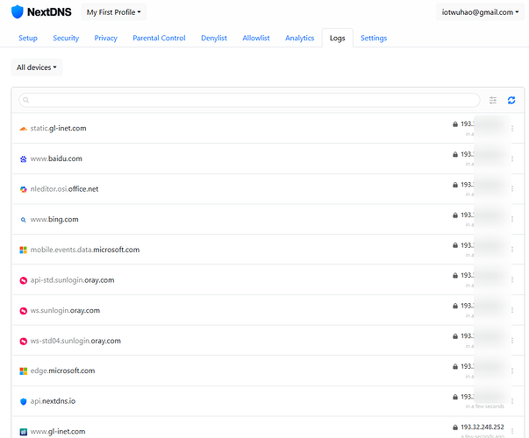Viewport: 529px width, 438px height.
Task: Click the magnifier icon in the search bar
Action: tap(25, 101)
